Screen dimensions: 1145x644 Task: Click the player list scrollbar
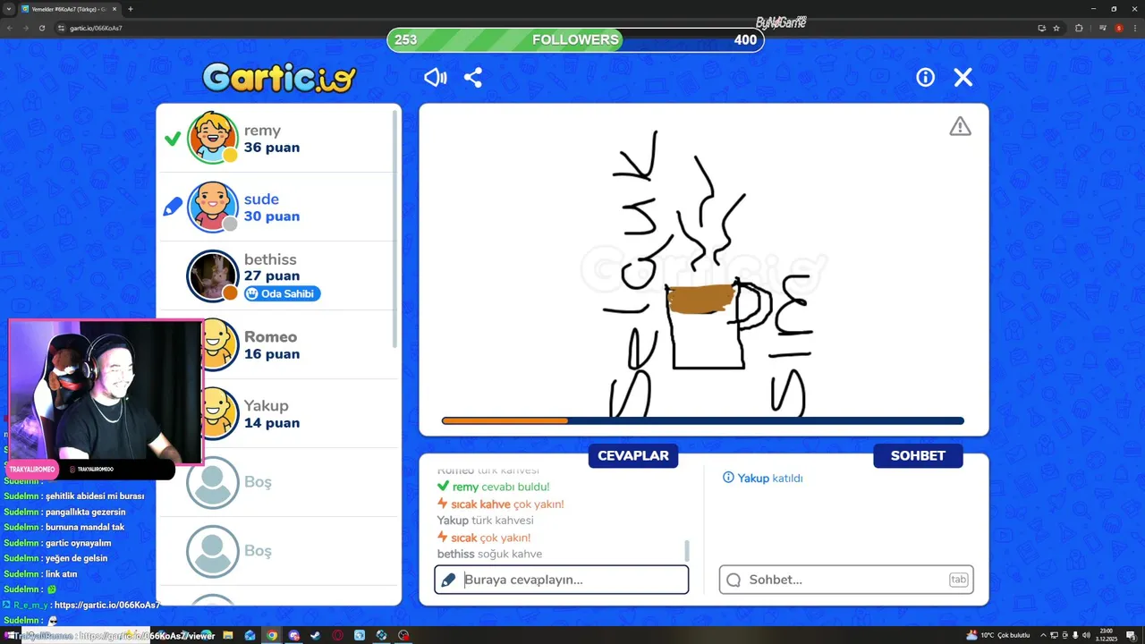[394, 228]
